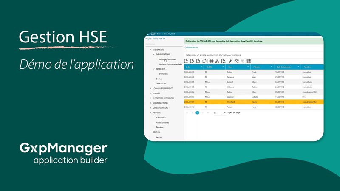This screenshot has width=340, height=191.
Task: Expand the AUDITS DE POSTES node
Action: 150,103
